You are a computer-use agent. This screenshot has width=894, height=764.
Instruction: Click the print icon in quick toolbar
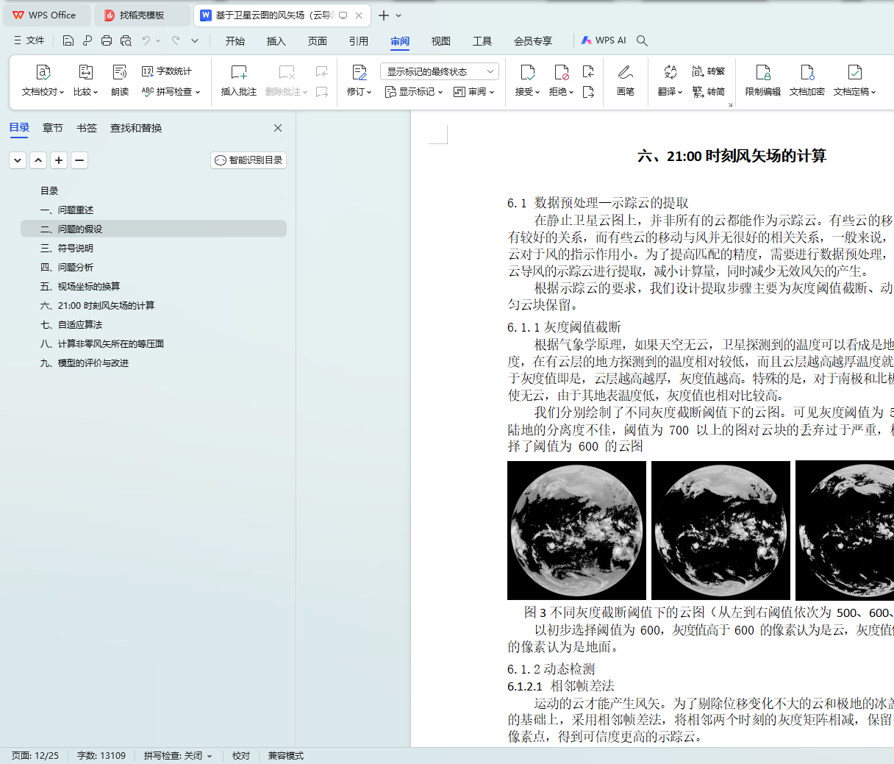click(107, 40)
